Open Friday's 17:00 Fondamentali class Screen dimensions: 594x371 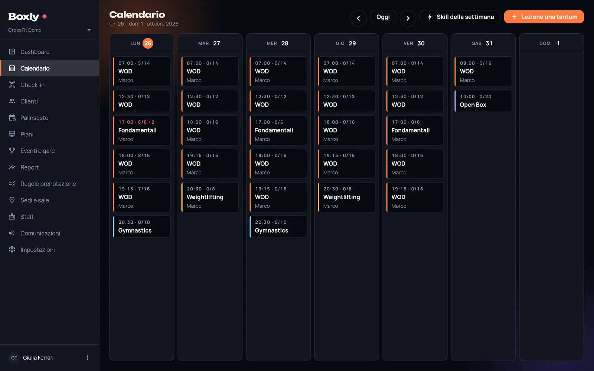point(415,130)
